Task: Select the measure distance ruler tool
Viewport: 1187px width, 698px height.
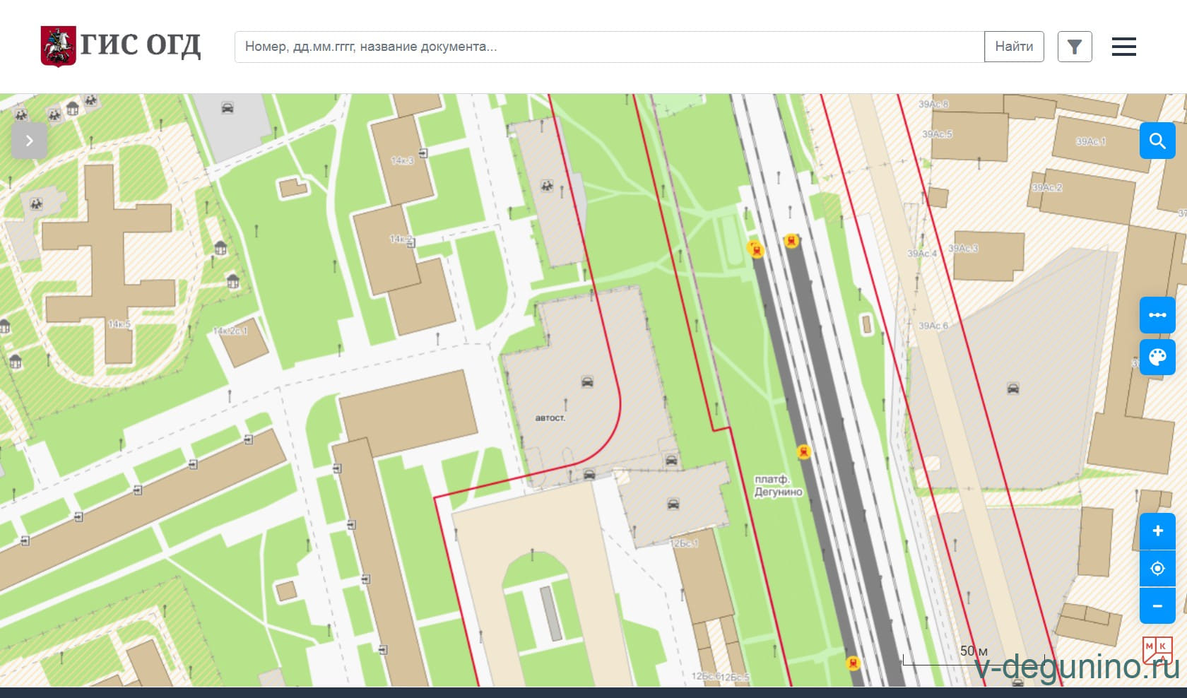Action: (1157, 315)
